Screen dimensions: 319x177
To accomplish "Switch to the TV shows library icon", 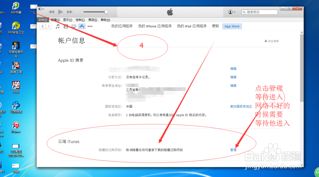I will tap(74, 26).
